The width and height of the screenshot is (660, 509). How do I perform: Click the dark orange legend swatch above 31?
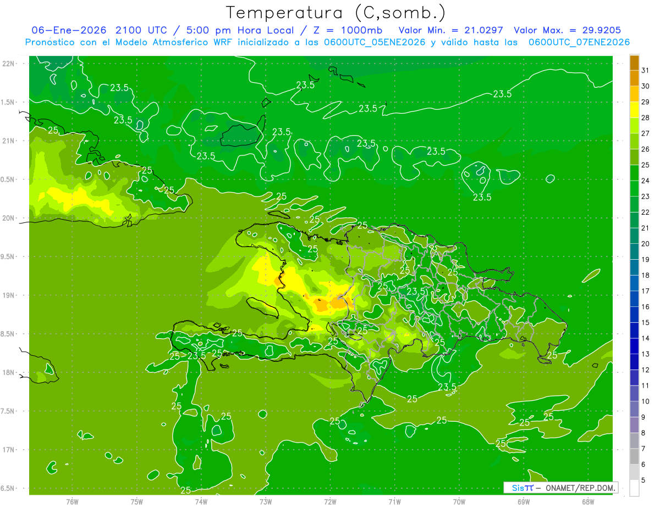[634, 63]
